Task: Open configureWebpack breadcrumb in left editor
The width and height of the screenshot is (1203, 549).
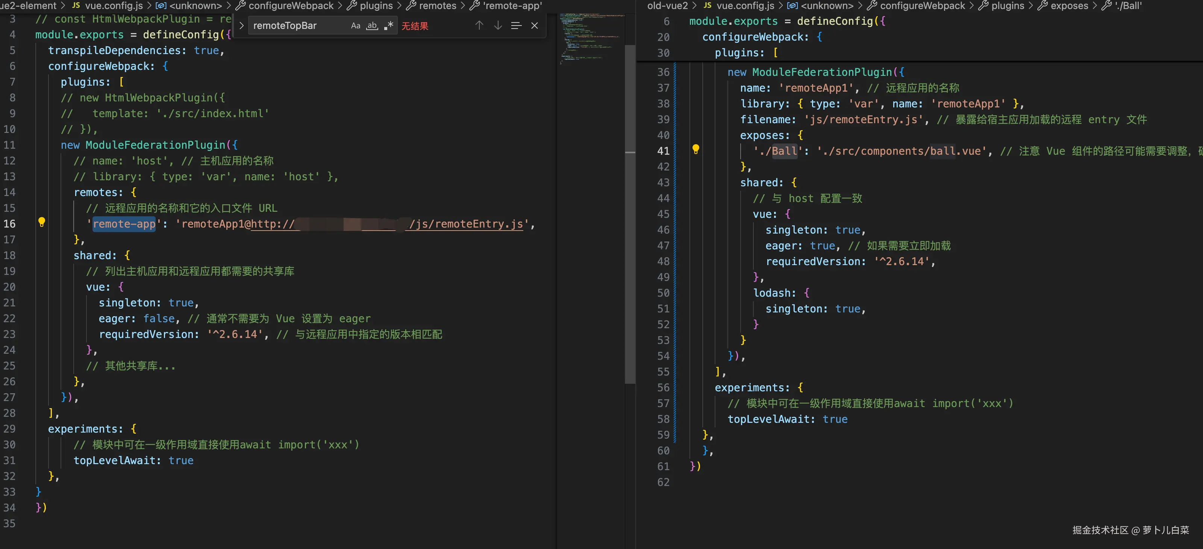Action: coord(291,6)
